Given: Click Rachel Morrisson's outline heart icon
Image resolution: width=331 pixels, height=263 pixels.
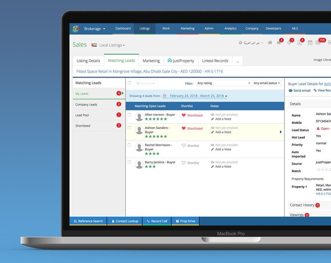Looking at the screenshot, I should click(x=184, y=145).
